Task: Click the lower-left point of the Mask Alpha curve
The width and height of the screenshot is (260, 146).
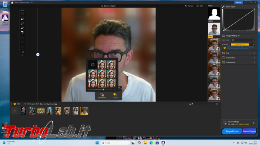Action: point(224,30)
